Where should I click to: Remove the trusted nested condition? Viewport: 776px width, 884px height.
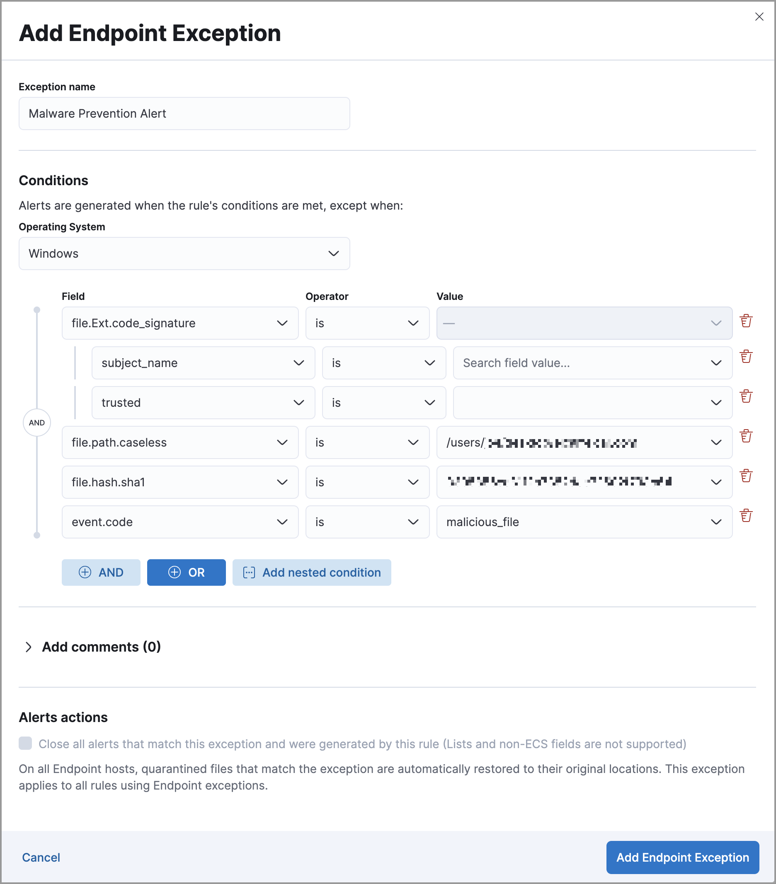[746, 396]
